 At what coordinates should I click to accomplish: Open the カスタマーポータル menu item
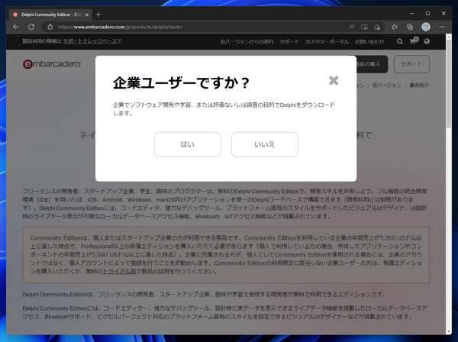(327, 42)
